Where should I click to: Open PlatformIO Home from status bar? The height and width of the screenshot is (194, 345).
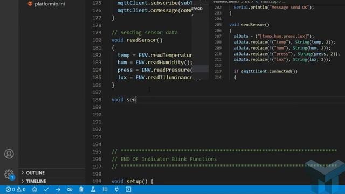34,189
